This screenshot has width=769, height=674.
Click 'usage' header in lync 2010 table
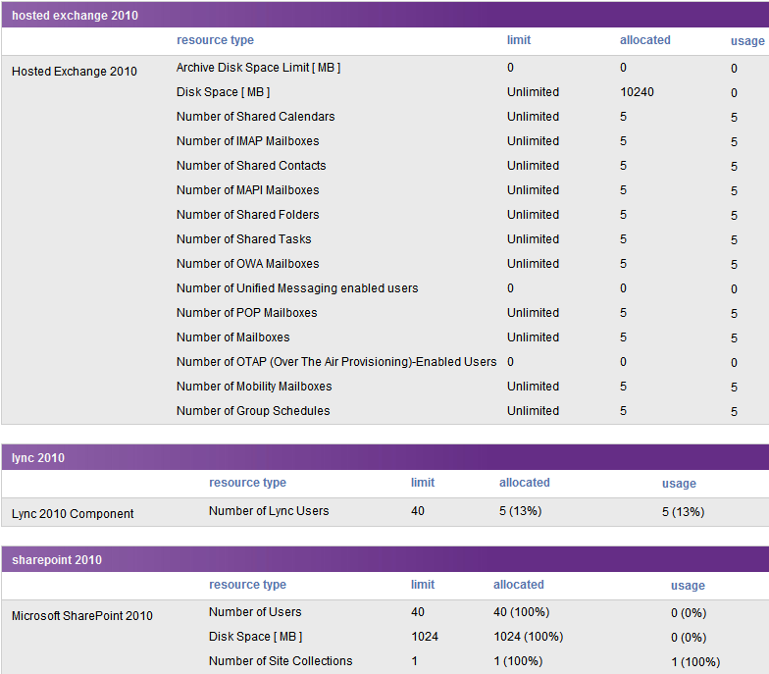pyautogui.click(x=679, y=484)
